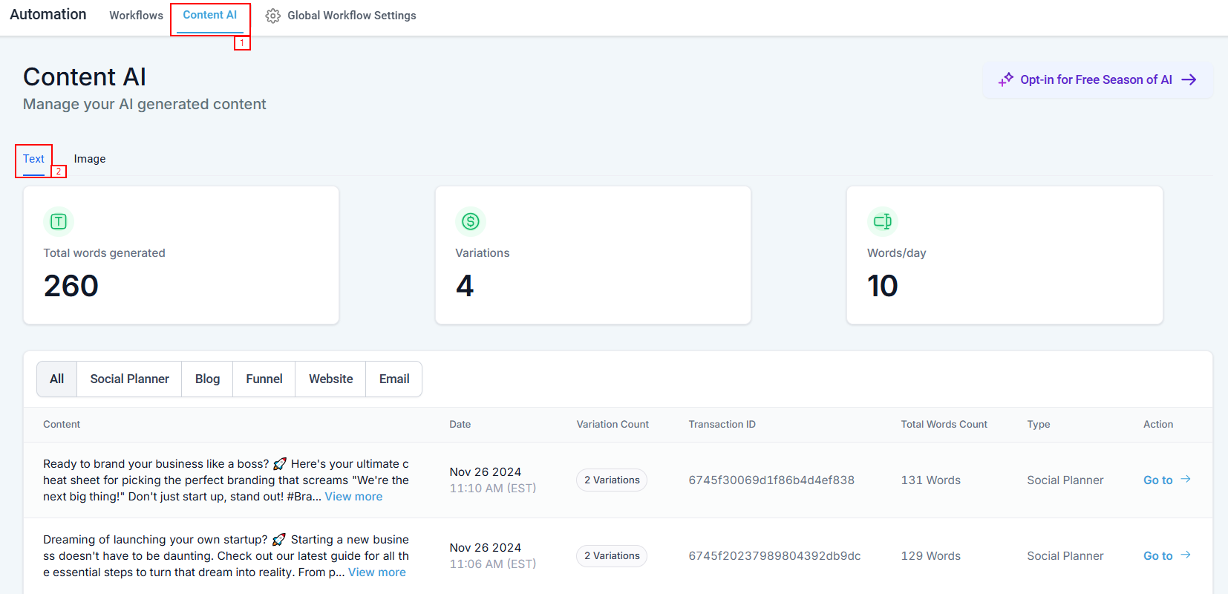Click the arrow icon on the Opt-in banner
The height and width of the screenshot is (594, 1228).
(x=1189, y=79)
